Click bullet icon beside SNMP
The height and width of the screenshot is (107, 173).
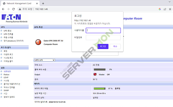pyautogui.click(x=1, y=90)
